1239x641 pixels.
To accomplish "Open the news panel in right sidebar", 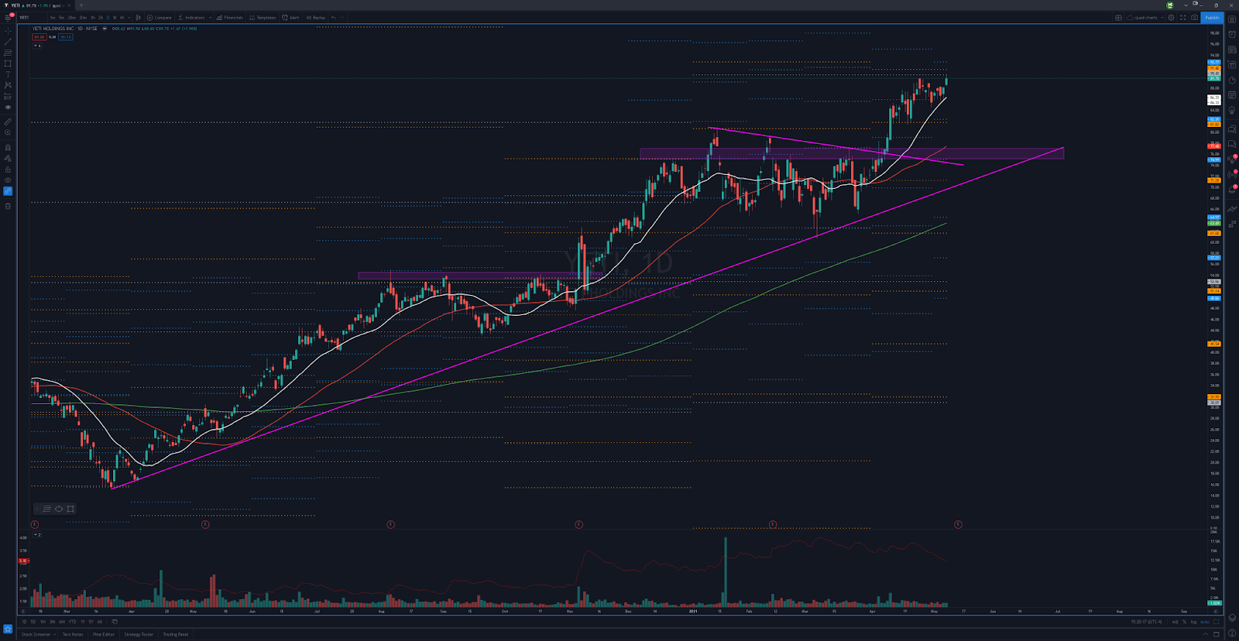I will click(1232, 50).
